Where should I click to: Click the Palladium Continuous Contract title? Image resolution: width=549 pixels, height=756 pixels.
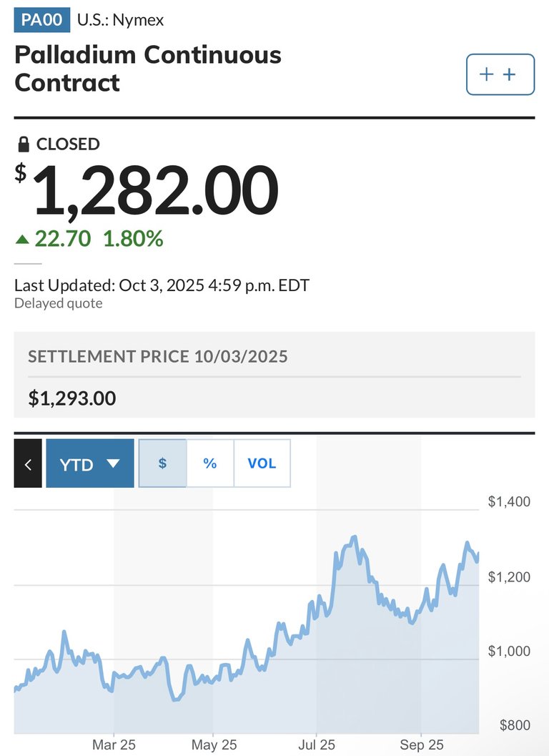(148, 69)
